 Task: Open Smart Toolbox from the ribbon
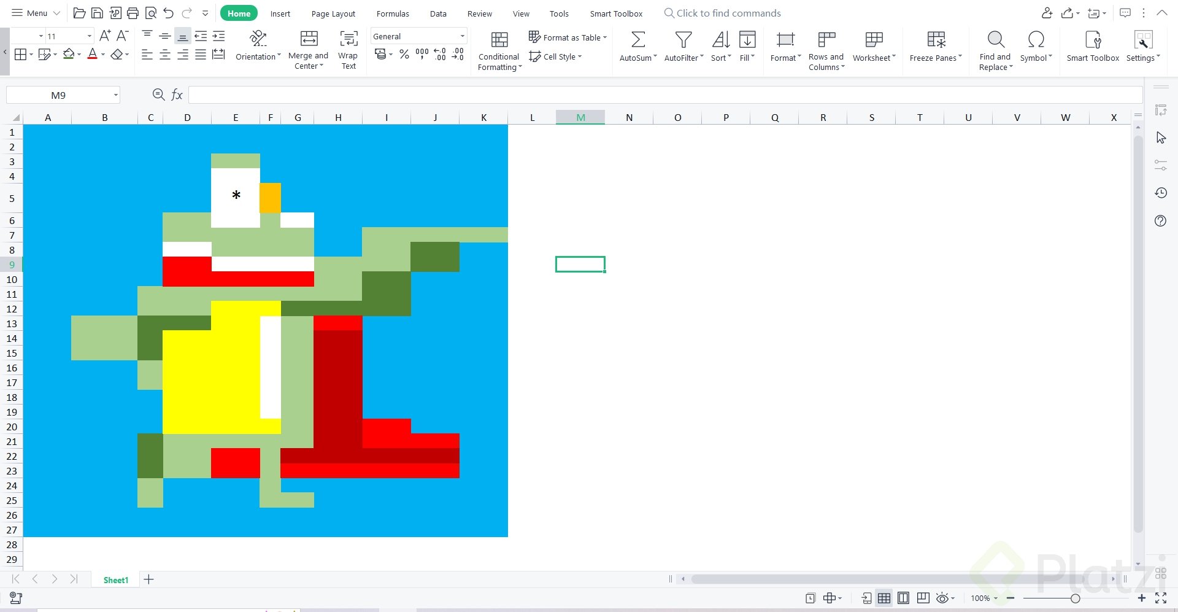click(1093, 47)
